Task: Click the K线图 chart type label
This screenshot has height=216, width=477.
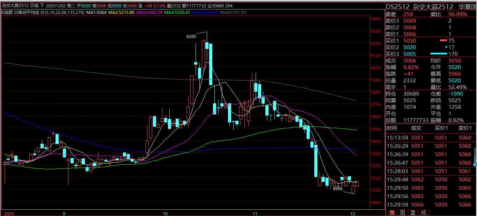Action: 7,12
